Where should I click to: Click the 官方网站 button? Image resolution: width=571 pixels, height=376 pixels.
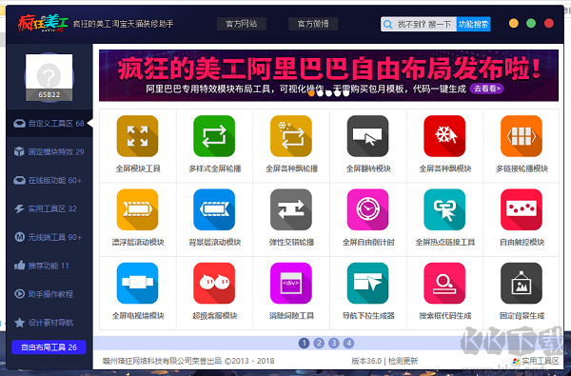242,24
